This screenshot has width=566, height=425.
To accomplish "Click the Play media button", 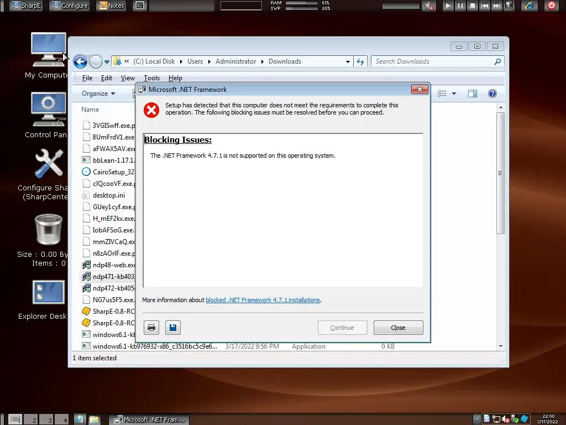I will point(448,6).
